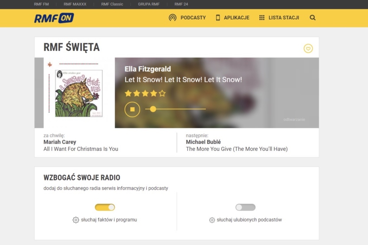
Task: Rate the song with the first star
Action: 128,93
